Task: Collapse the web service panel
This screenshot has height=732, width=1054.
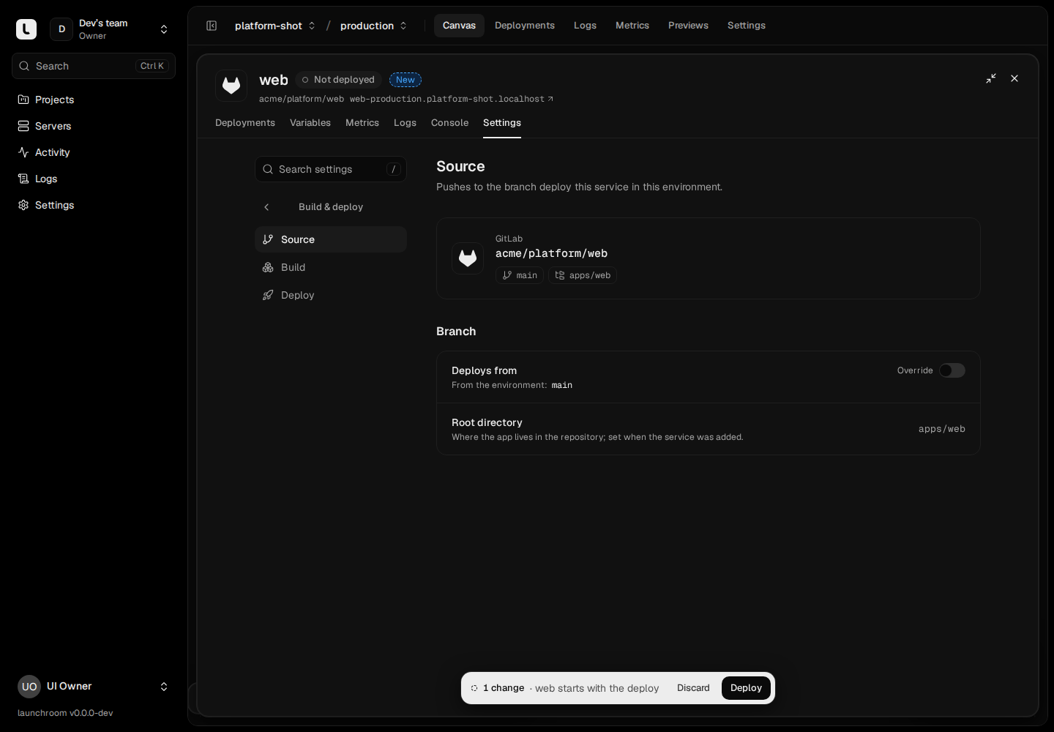Action: 991,78
